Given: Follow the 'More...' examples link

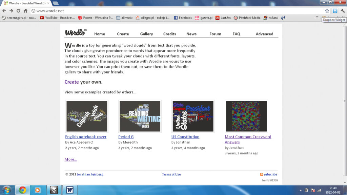Looking at the screenshot, I should 71,159.
